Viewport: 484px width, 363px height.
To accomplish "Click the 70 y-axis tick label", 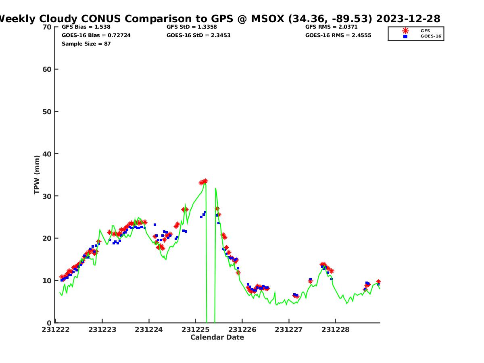I will (x=47, y=27).
